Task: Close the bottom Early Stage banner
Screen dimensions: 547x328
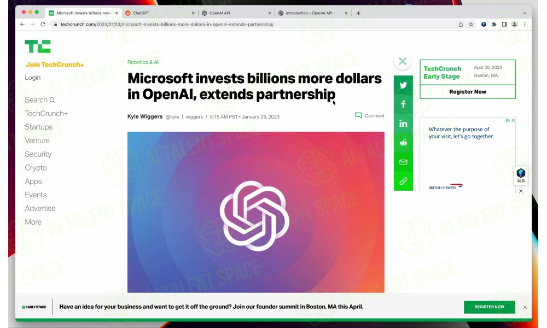Action: point(525,307)
